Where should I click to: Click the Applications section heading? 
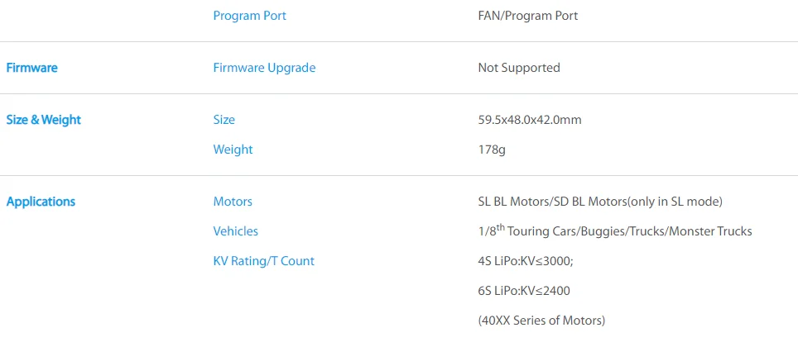(41, 202)
